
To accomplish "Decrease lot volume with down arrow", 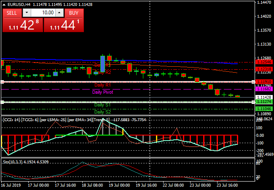I will pyautogui.click(x=26, y=13).
